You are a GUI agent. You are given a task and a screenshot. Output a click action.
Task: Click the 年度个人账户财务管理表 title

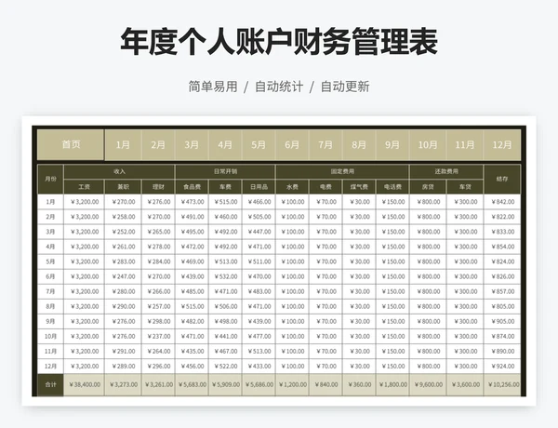coord(279,42)
